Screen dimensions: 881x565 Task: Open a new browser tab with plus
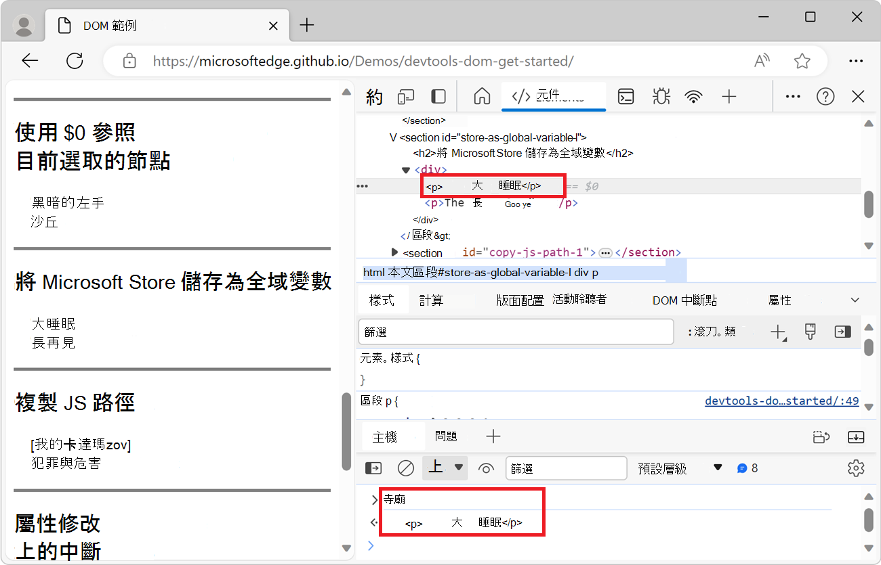pyautogui.click(x=307, y=26)
